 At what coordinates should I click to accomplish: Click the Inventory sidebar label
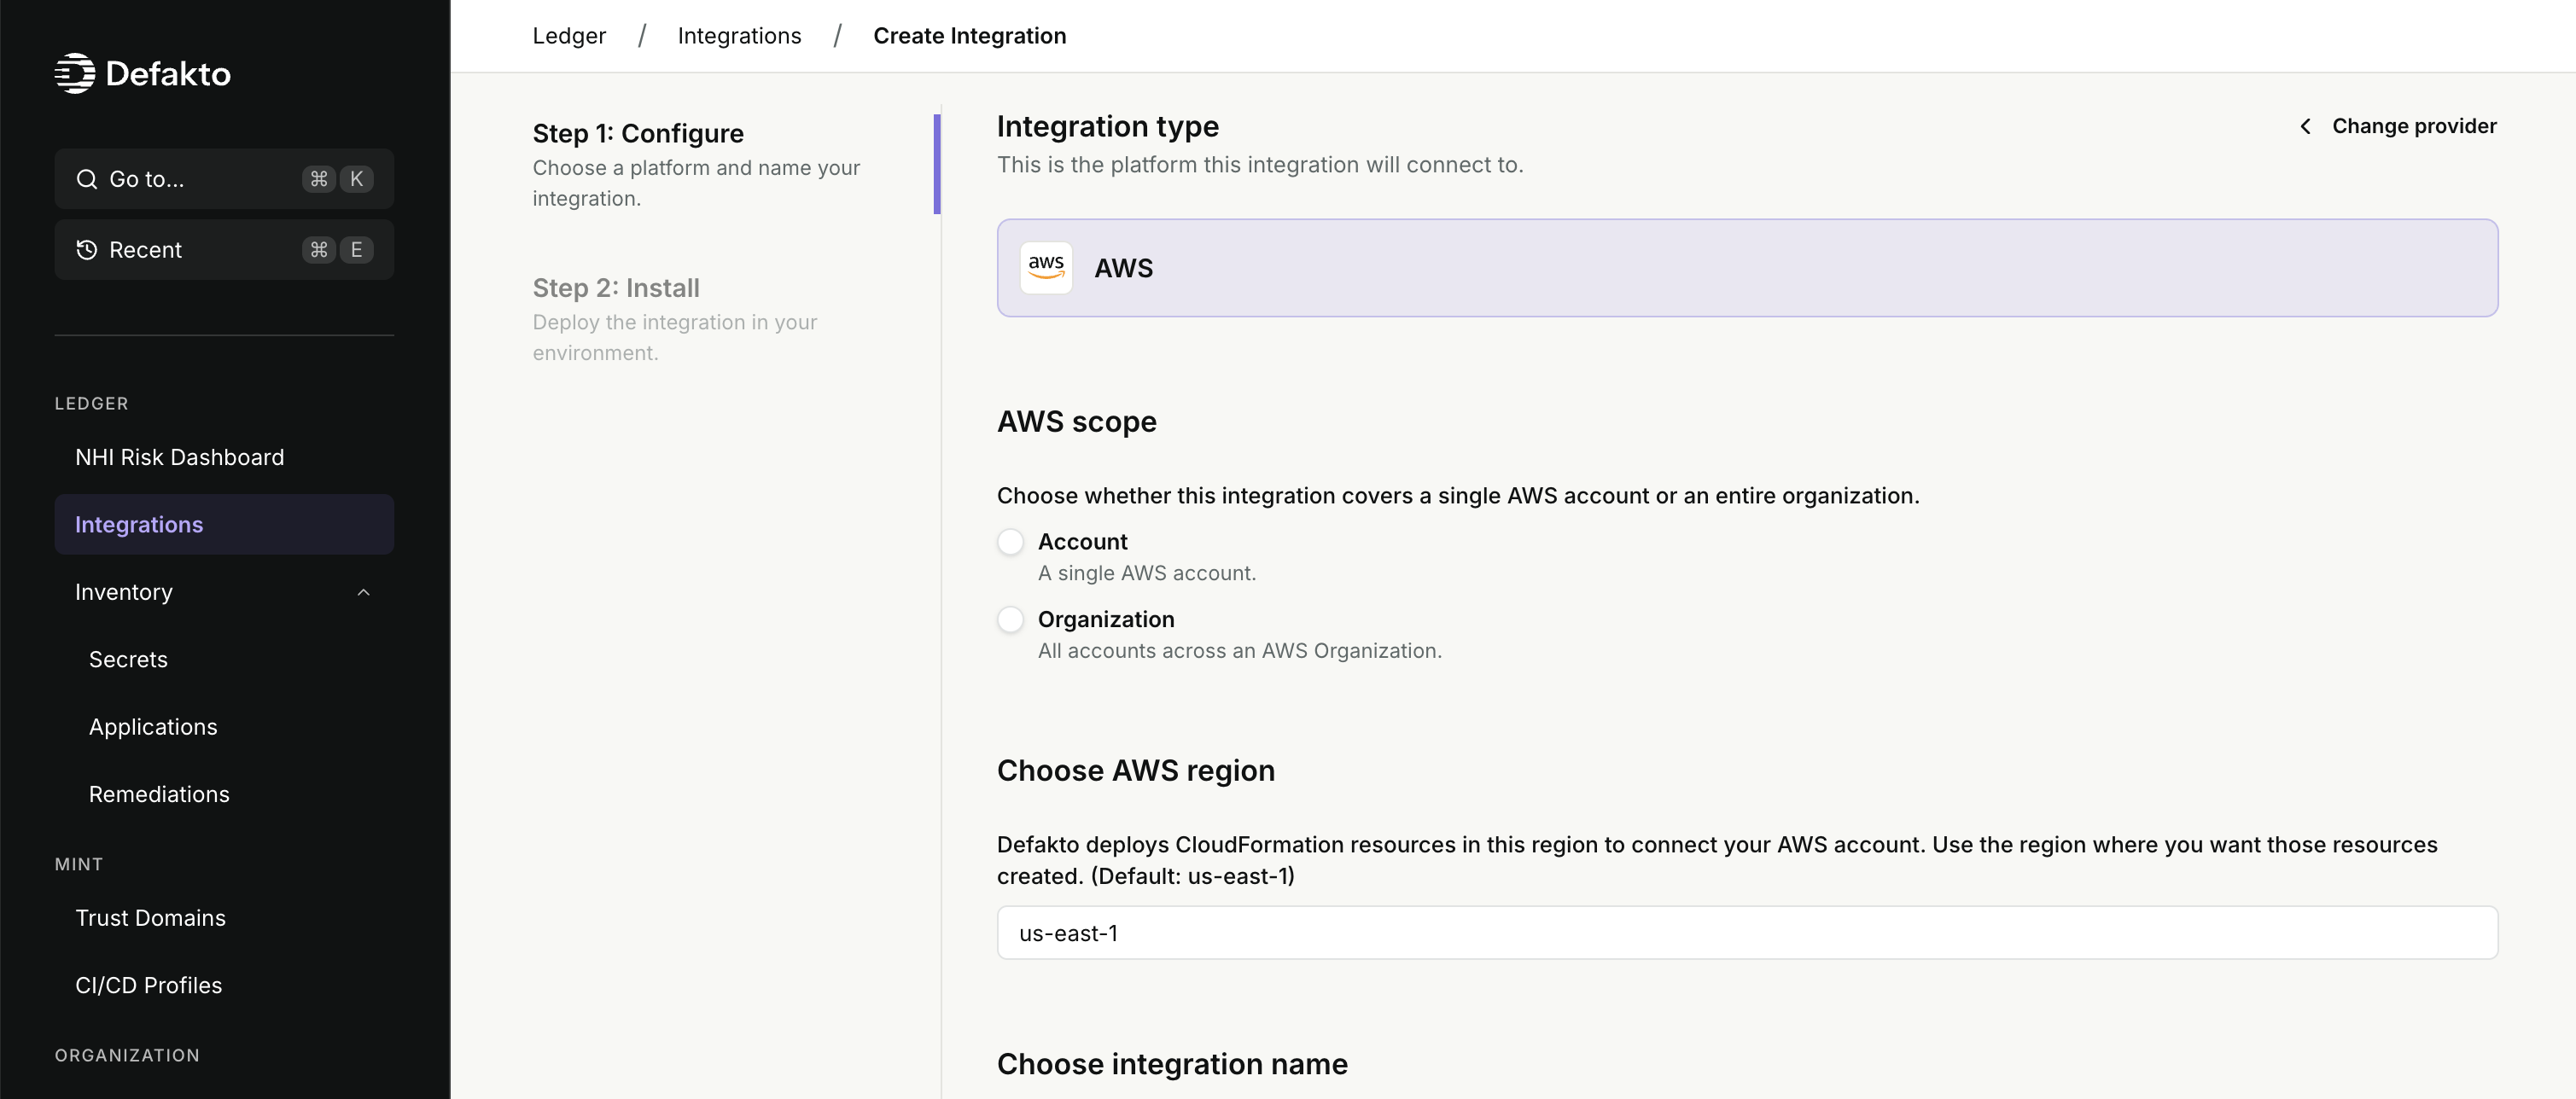[x=124, y=593]
